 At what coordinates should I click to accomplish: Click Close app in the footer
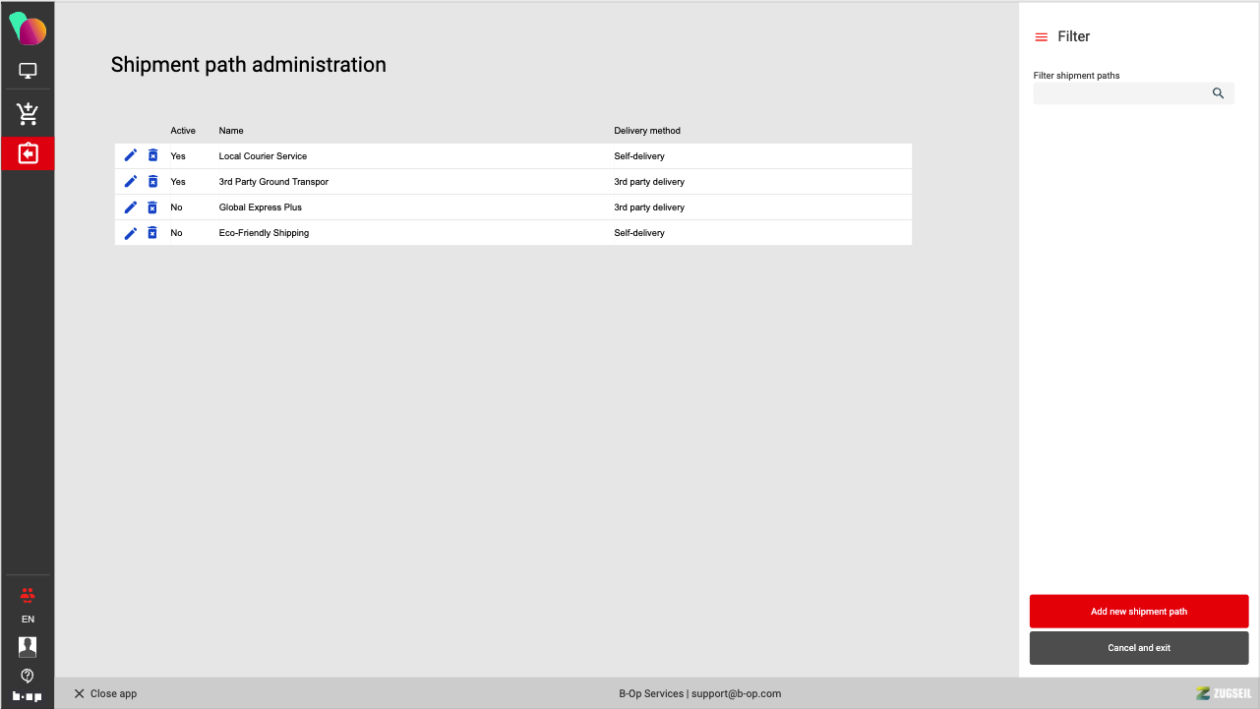[x=105, y=694]
